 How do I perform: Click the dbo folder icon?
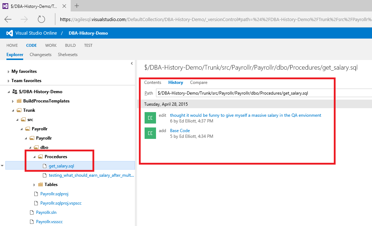(36, 147)
